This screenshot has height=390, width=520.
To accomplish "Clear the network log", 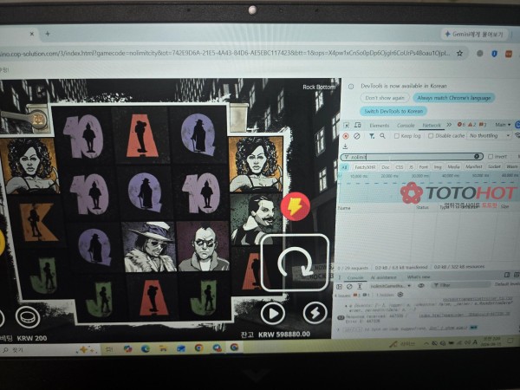I will click(357, 136).
